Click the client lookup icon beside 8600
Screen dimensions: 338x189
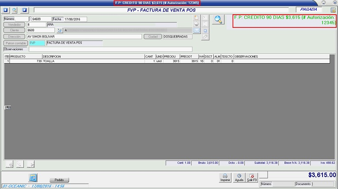(x=60, y=30)
